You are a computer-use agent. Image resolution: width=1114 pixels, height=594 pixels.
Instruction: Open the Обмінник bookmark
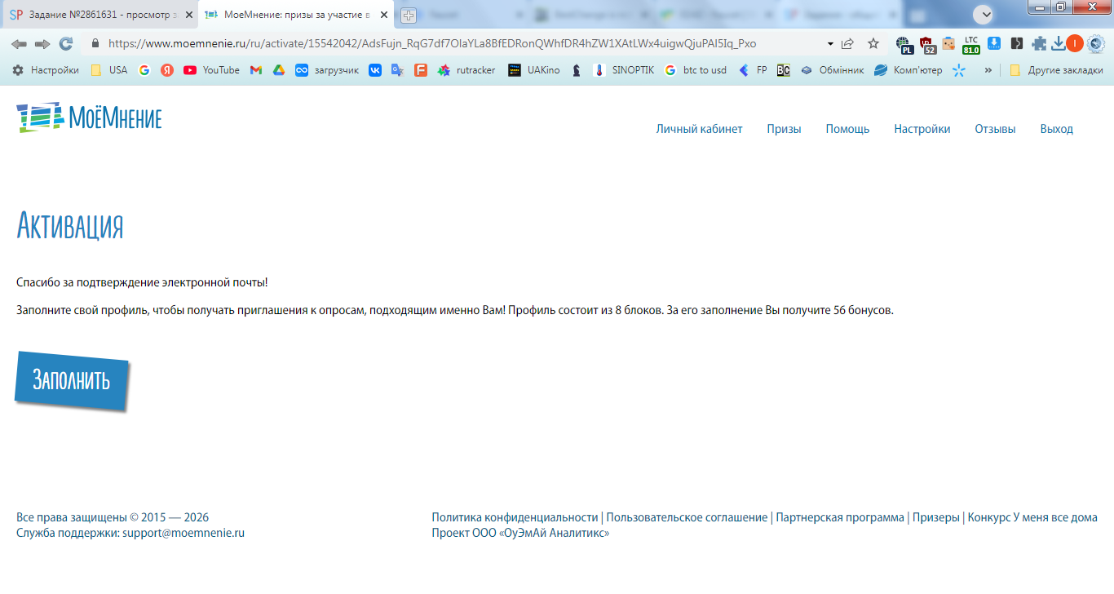coord(832,70)
